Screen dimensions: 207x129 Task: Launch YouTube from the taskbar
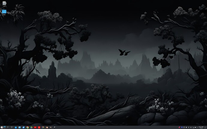(x=35, y=127)
